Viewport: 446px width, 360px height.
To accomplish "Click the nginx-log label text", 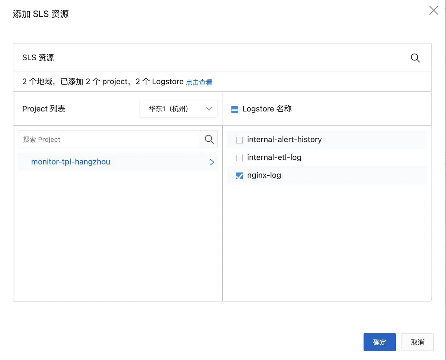I will pyautogui.click(x=264, y=175).
